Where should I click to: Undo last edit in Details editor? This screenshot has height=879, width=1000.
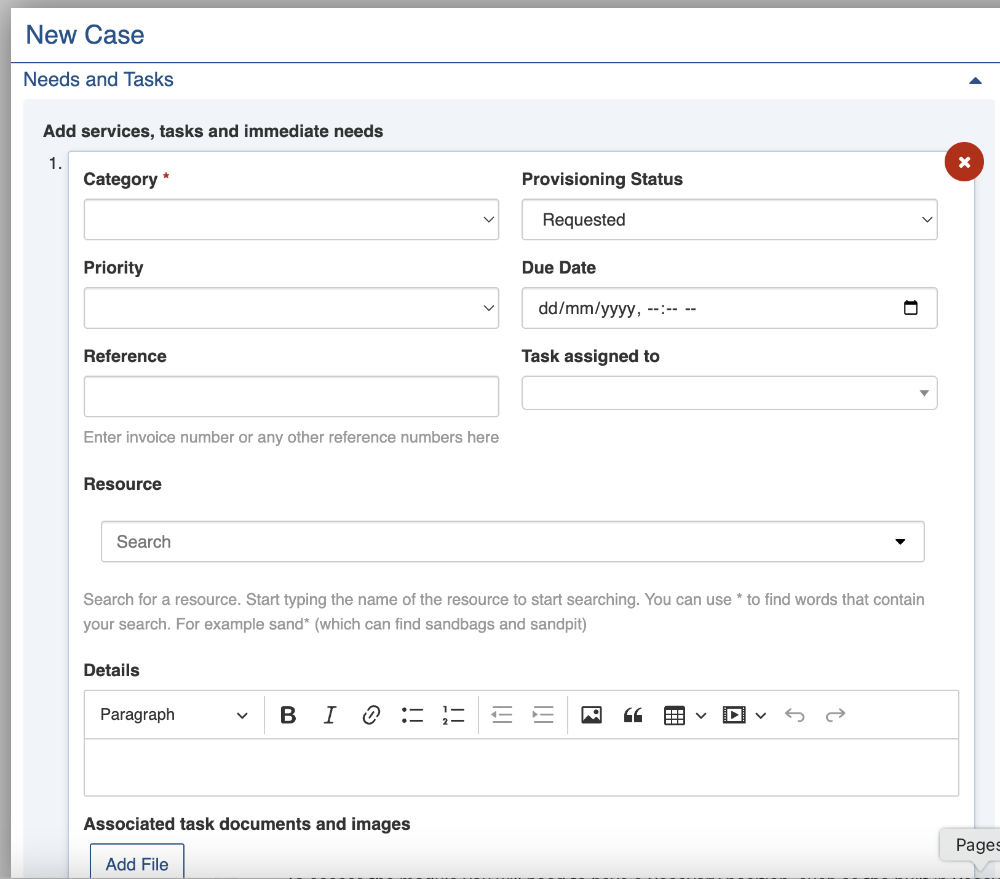point(795,715)
